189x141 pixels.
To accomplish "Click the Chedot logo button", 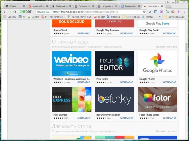I will pyautogui.click(x=26, y=12).
